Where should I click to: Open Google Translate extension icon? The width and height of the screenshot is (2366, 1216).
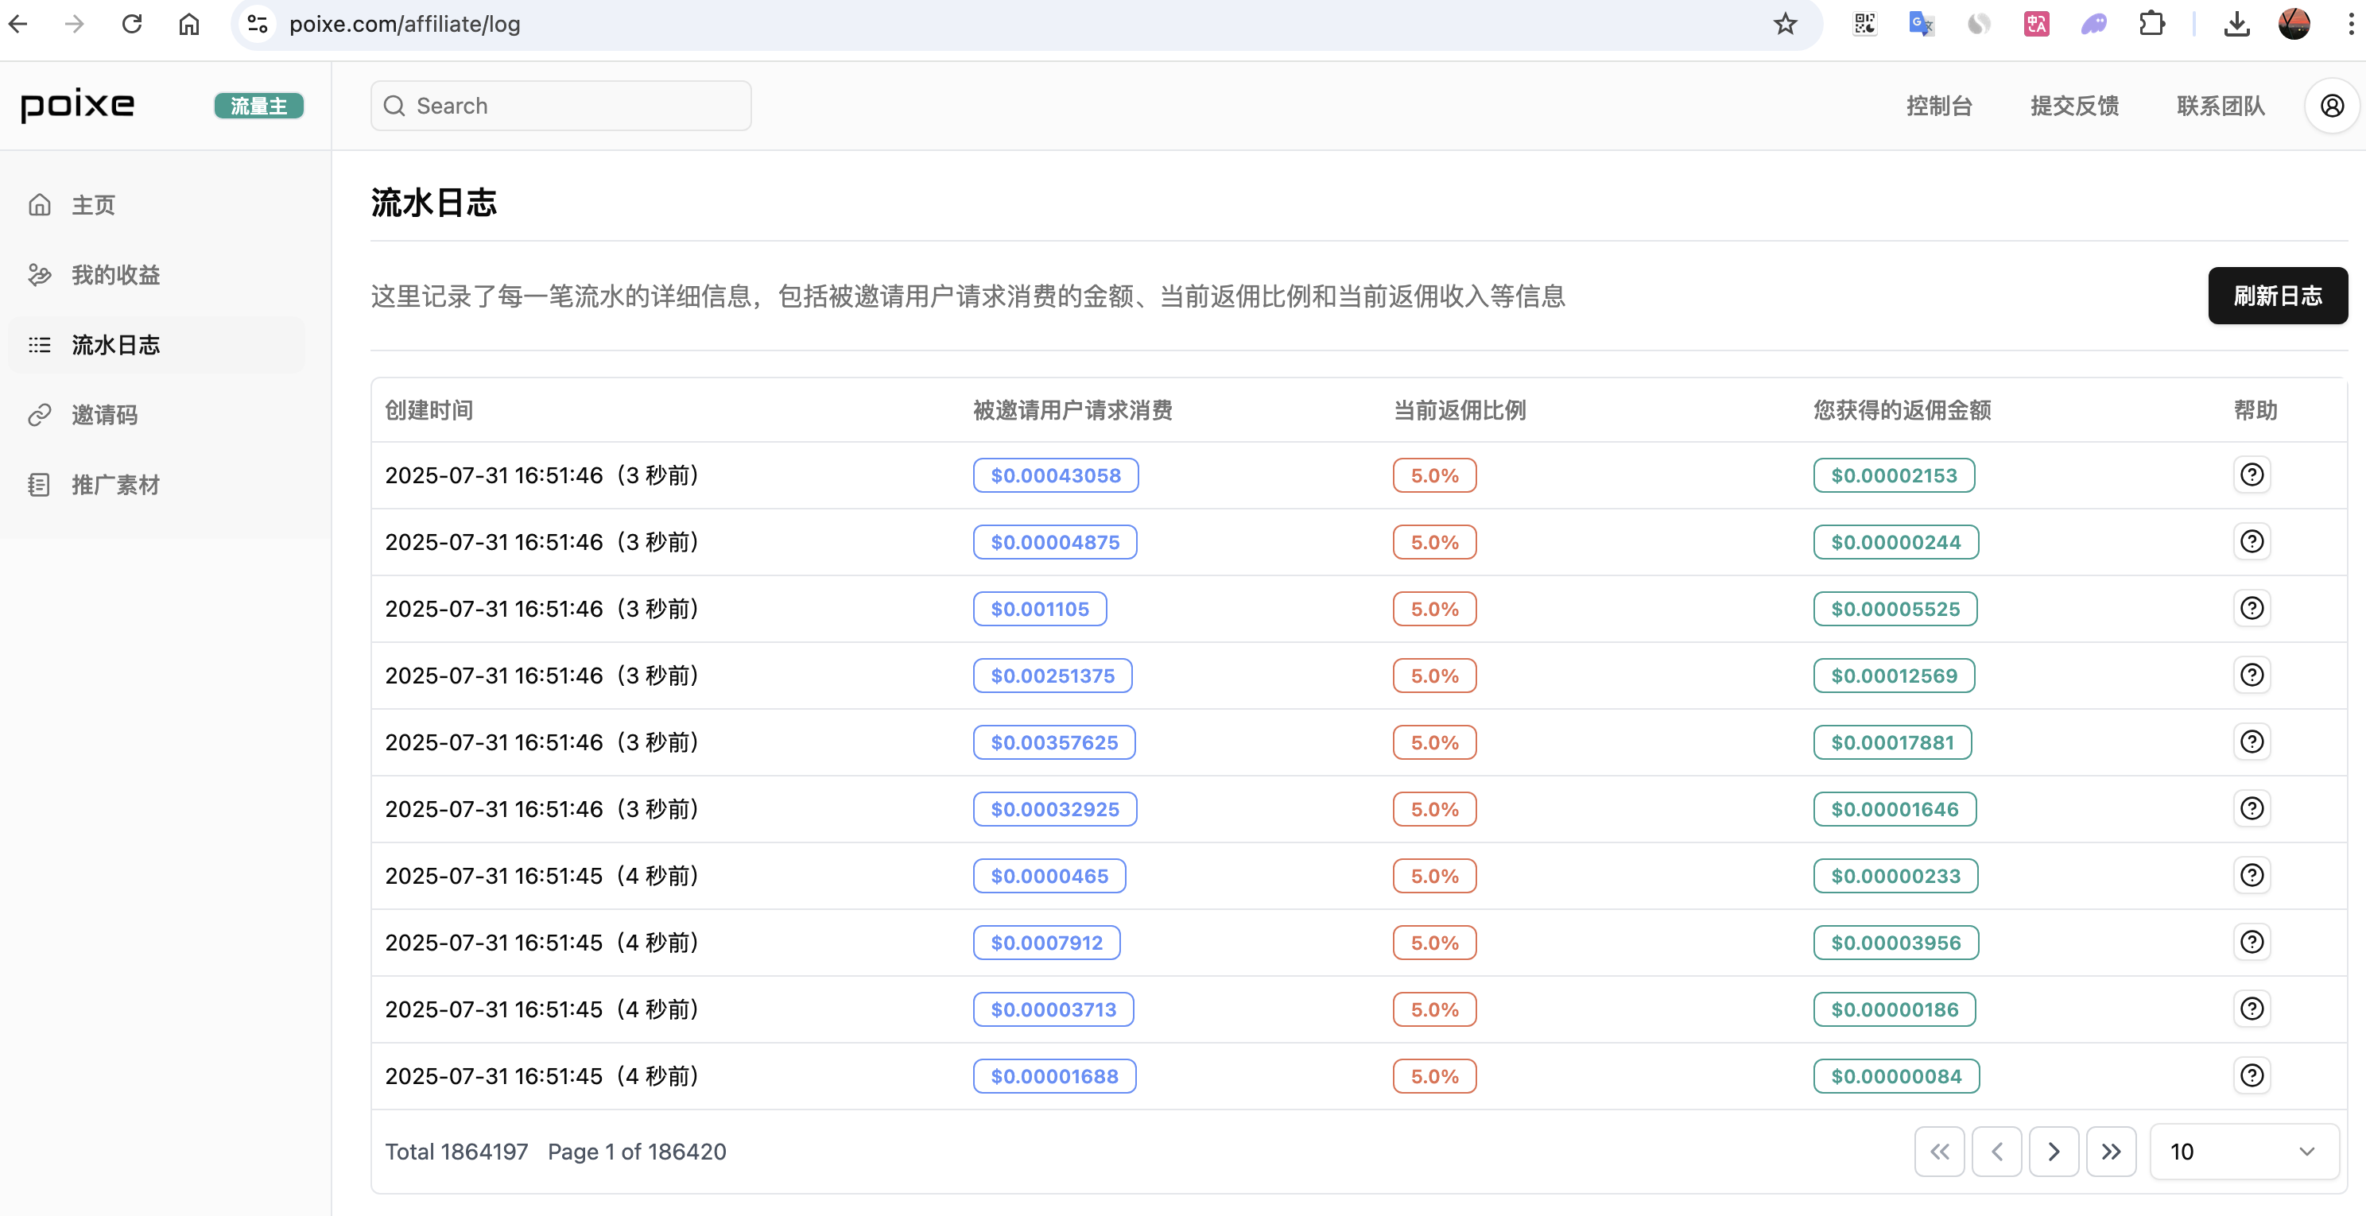(1922, 24)
